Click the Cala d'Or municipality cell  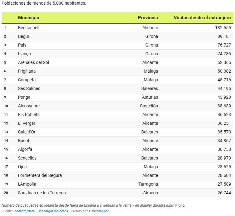tap(26, 132)
